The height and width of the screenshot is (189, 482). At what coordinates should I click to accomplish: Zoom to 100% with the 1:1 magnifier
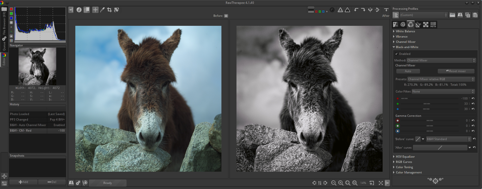point(355,183)
